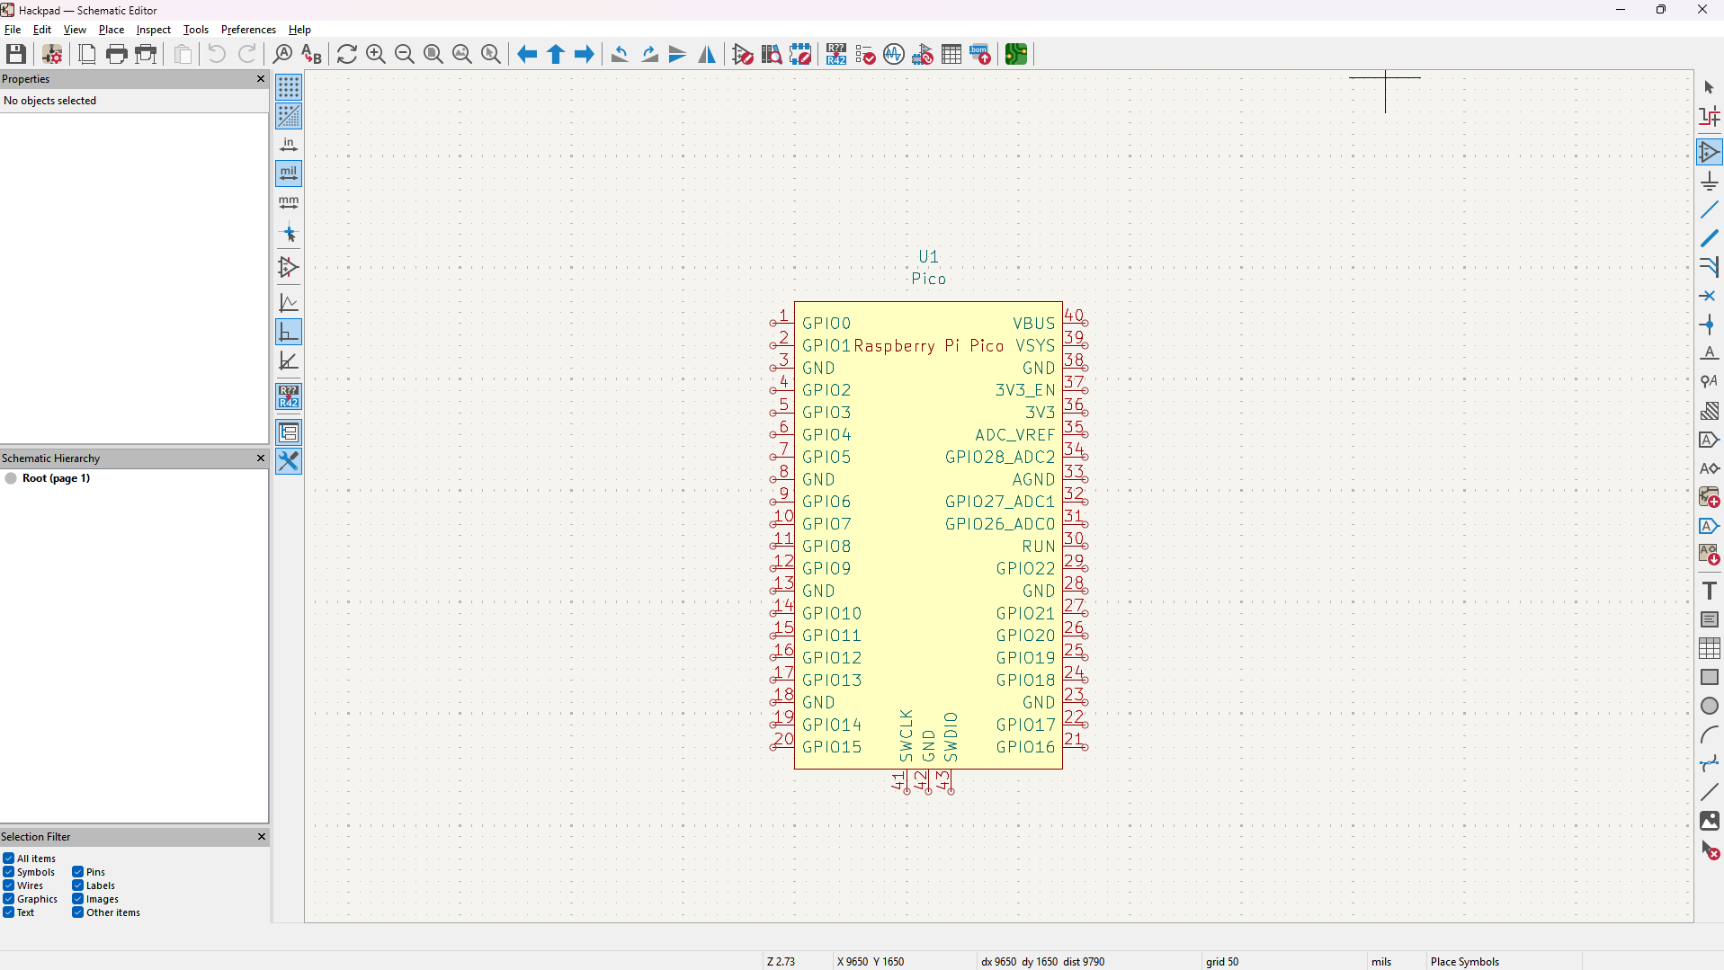
Task: Assign PCB footprints to symbols
Action: 923,54
